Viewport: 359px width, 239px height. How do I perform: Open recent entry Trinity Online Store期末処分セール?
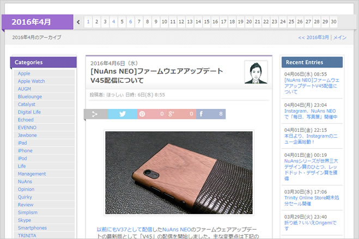click(x=312, y=201)
